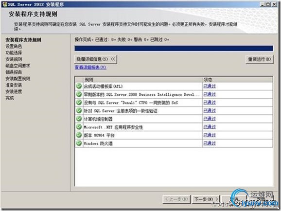Click green check icon for 合成活动模板库 (ATL)
The height and width of the screenshot is (211, 281).
[79, 86]
